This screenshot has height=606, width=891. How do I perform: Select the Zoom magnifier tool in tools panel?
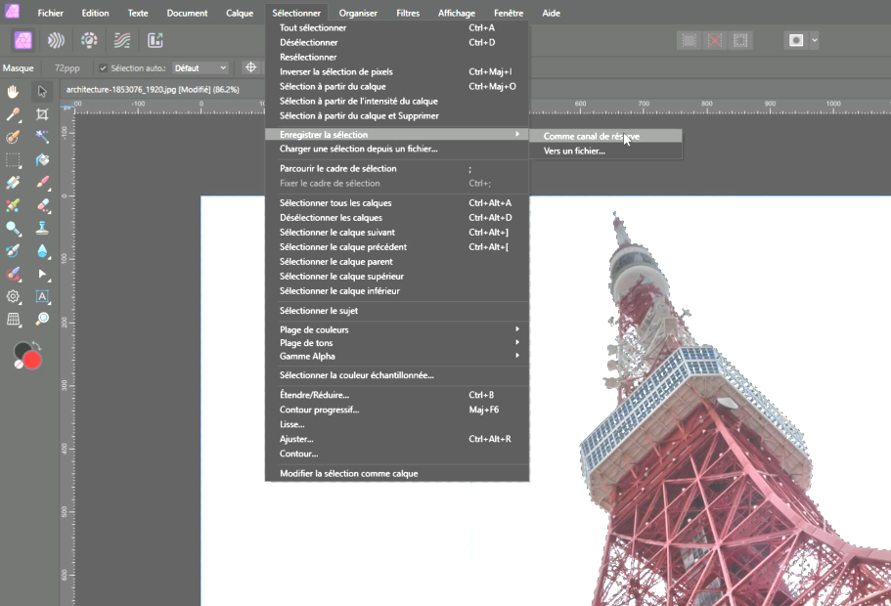coord(42,319)
